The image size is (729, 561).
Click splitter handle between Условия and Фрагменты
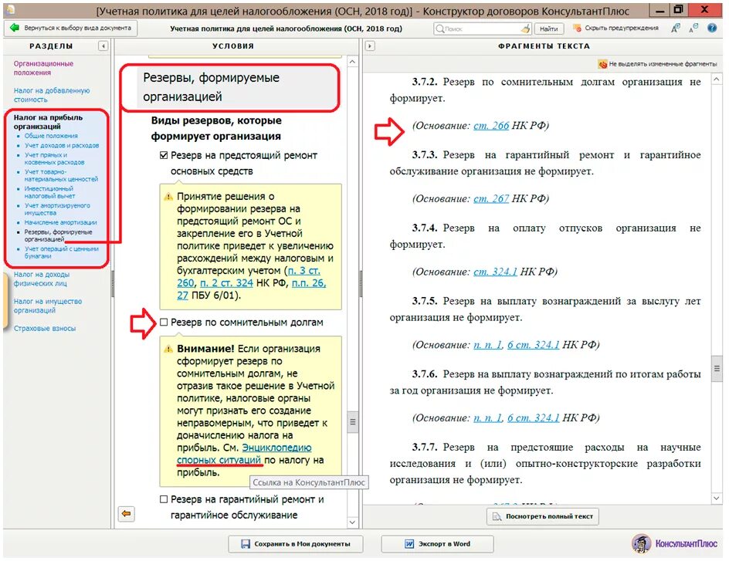[x=361, y=283]
